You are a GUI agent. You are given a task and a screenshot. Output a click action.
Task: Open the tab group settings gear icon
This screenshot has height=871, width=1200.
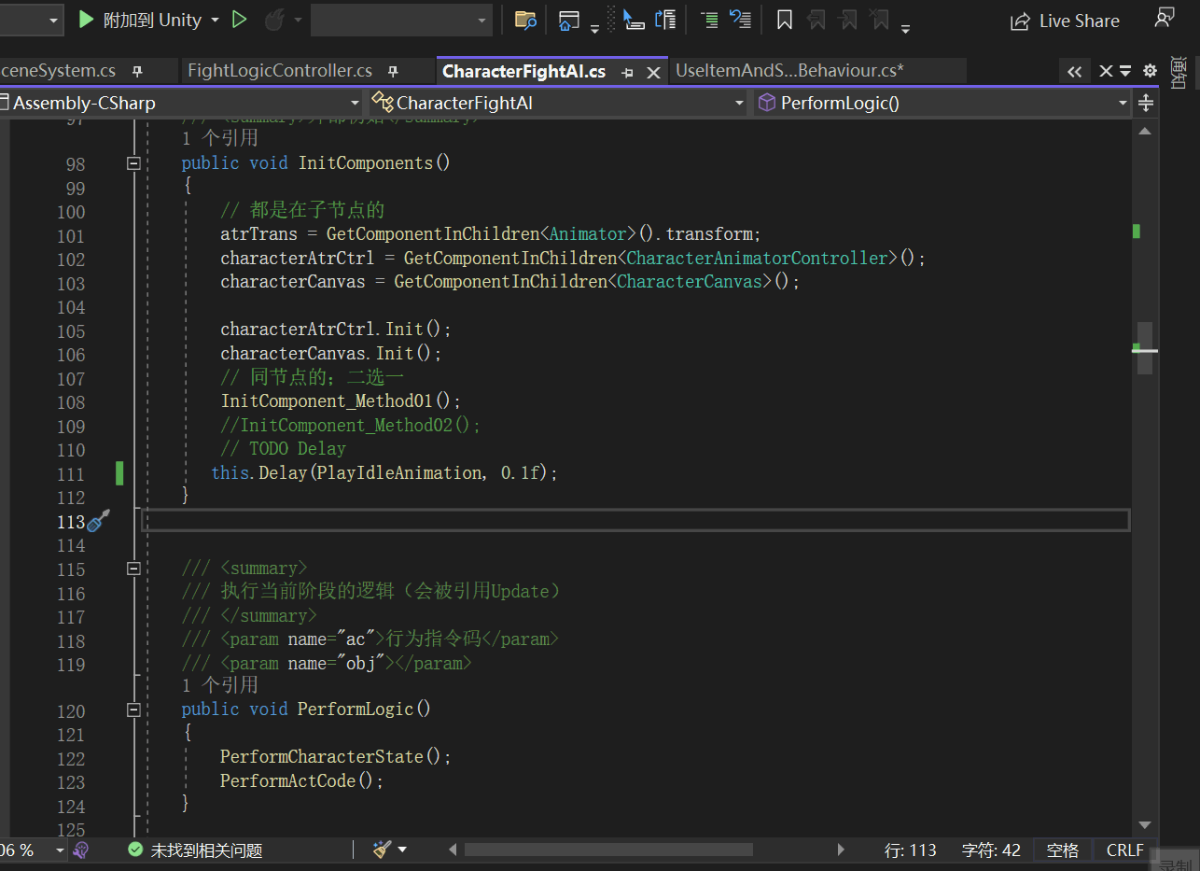click(x=1150, y=70)
